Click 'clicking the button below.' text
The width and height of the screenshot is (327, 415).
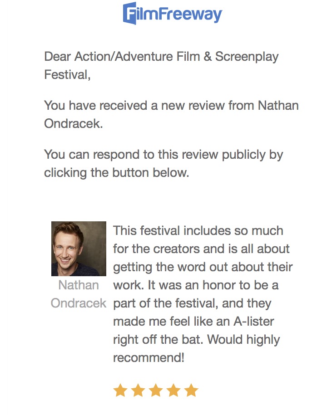coord(116,173)
